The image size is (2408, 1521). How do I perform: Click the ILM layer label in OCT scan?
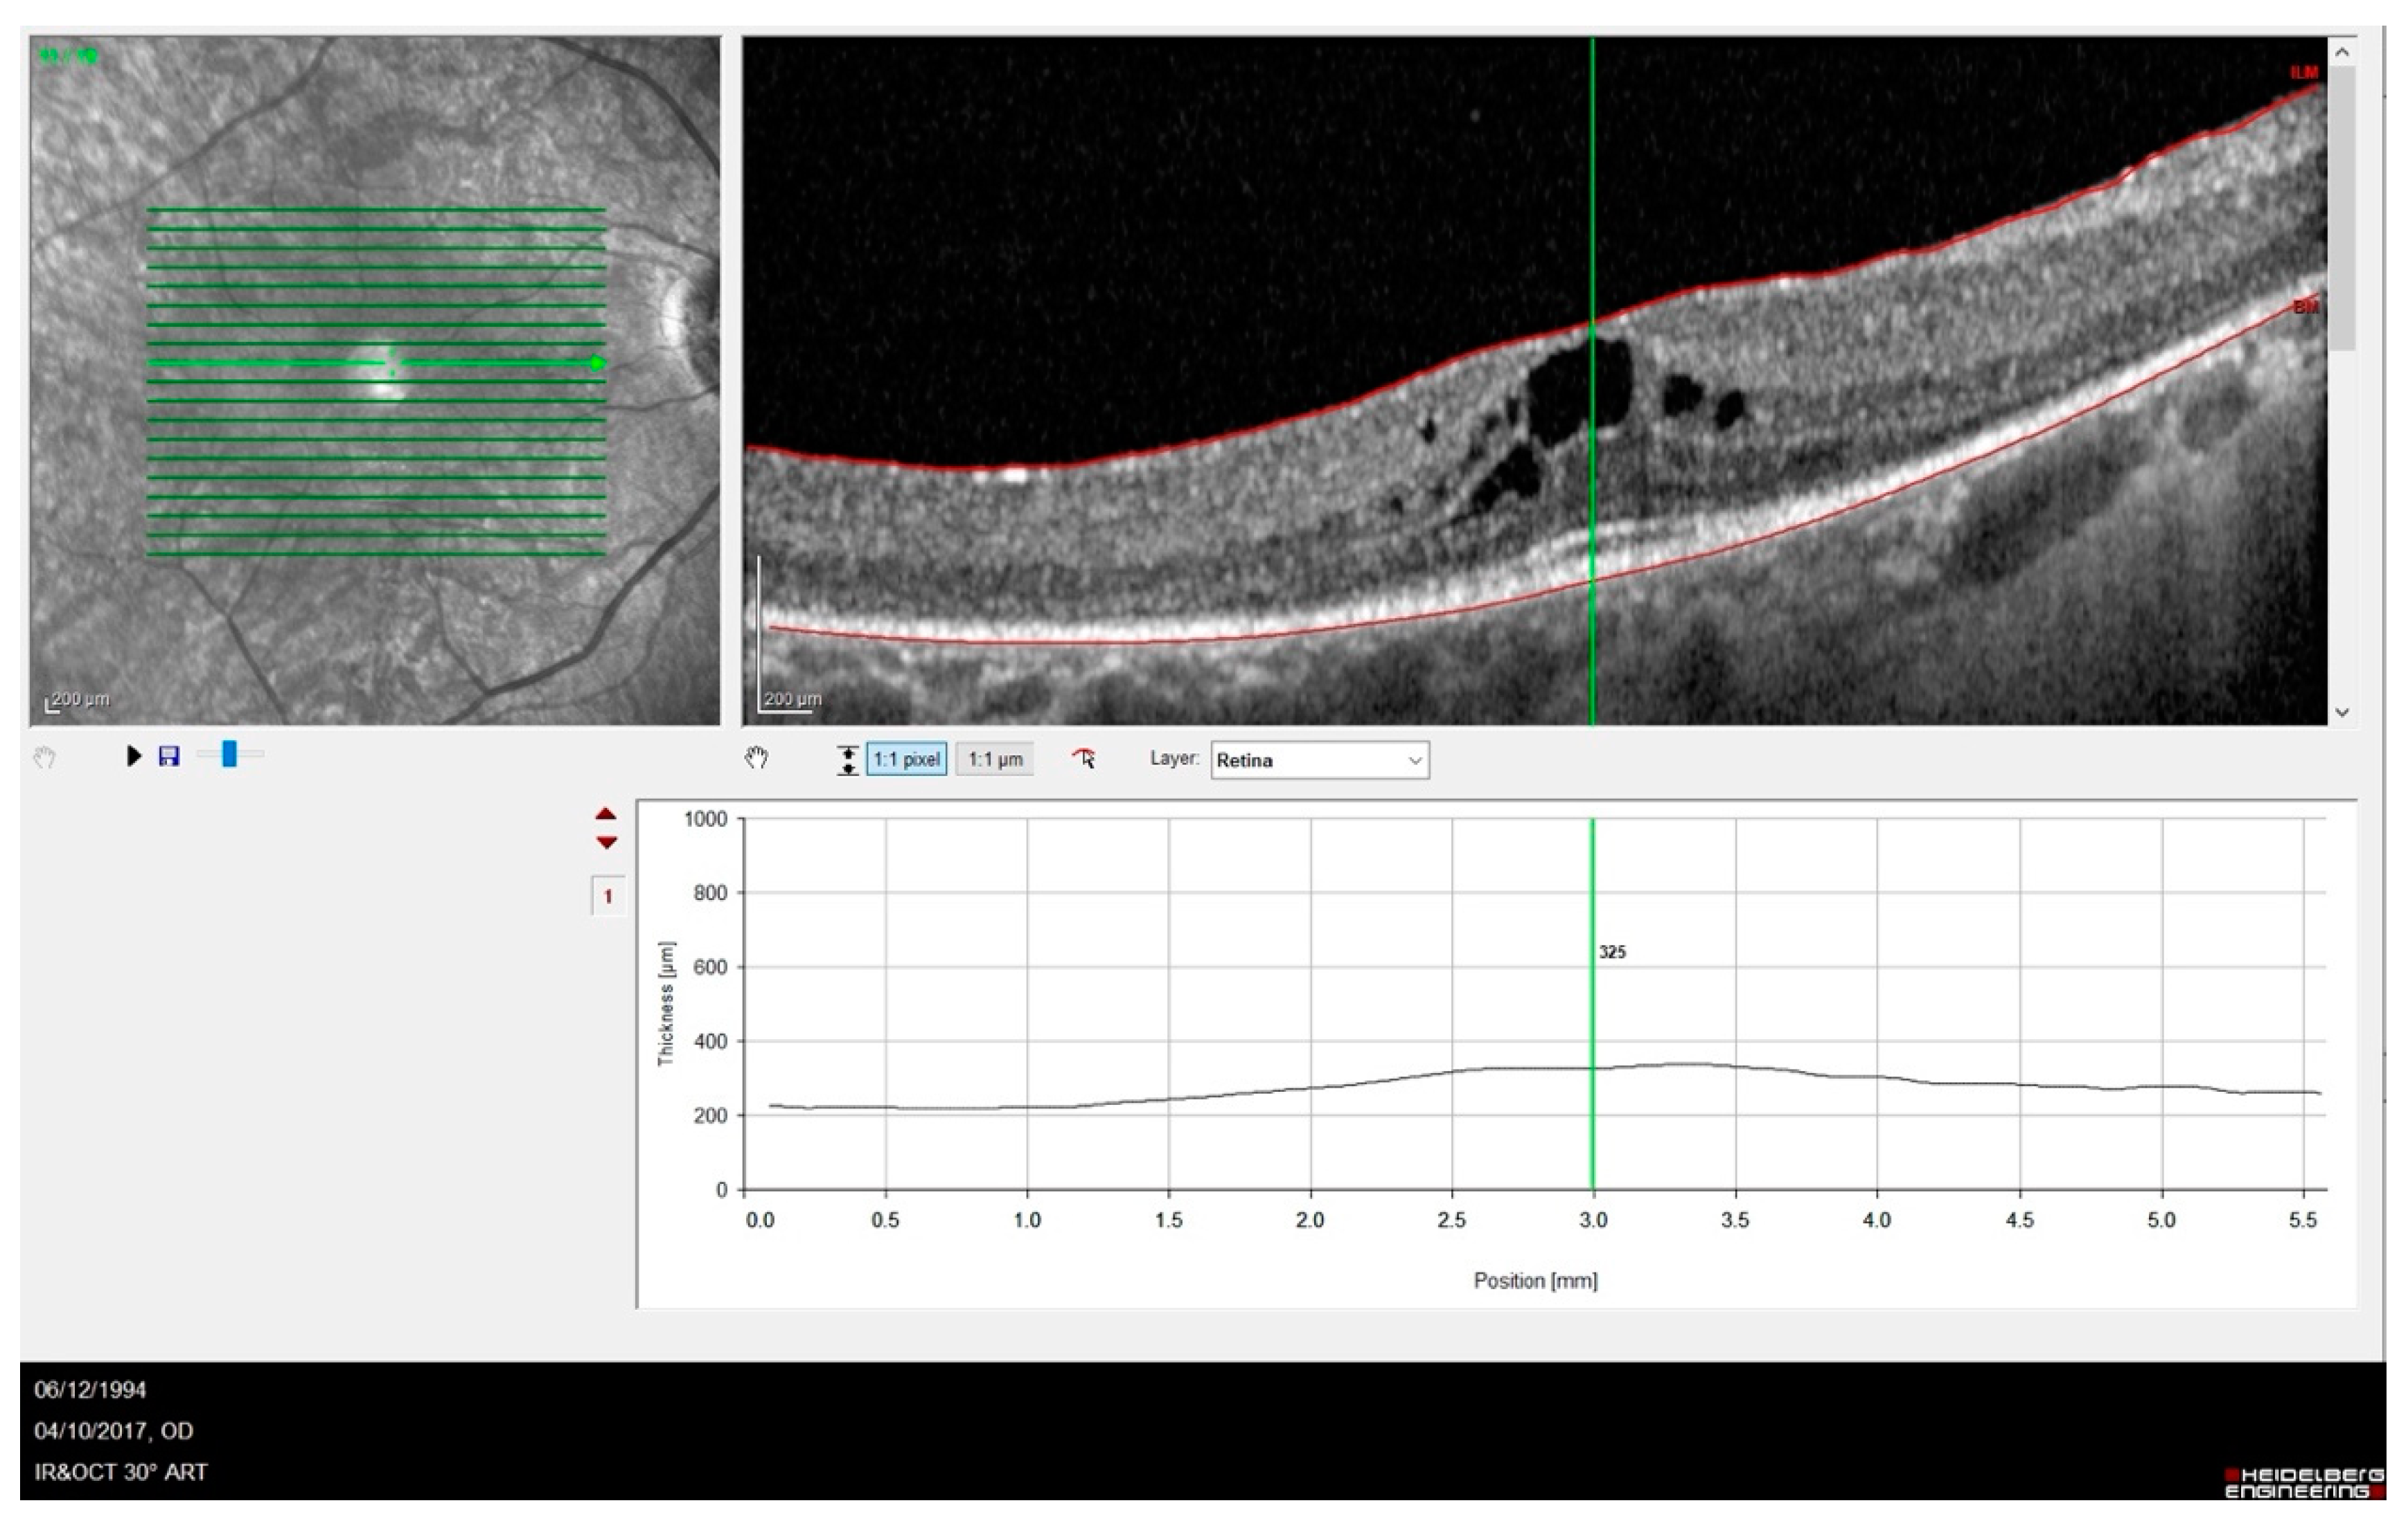2304,73
